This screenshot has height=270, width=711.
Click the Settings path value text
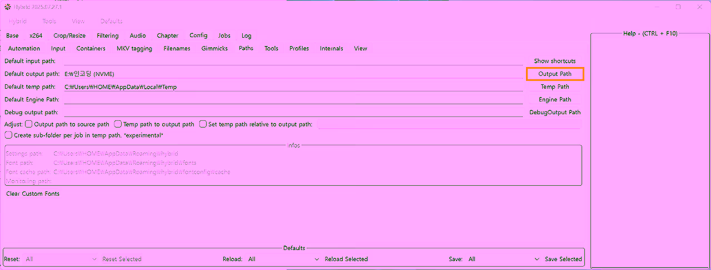tap(116, 154)
